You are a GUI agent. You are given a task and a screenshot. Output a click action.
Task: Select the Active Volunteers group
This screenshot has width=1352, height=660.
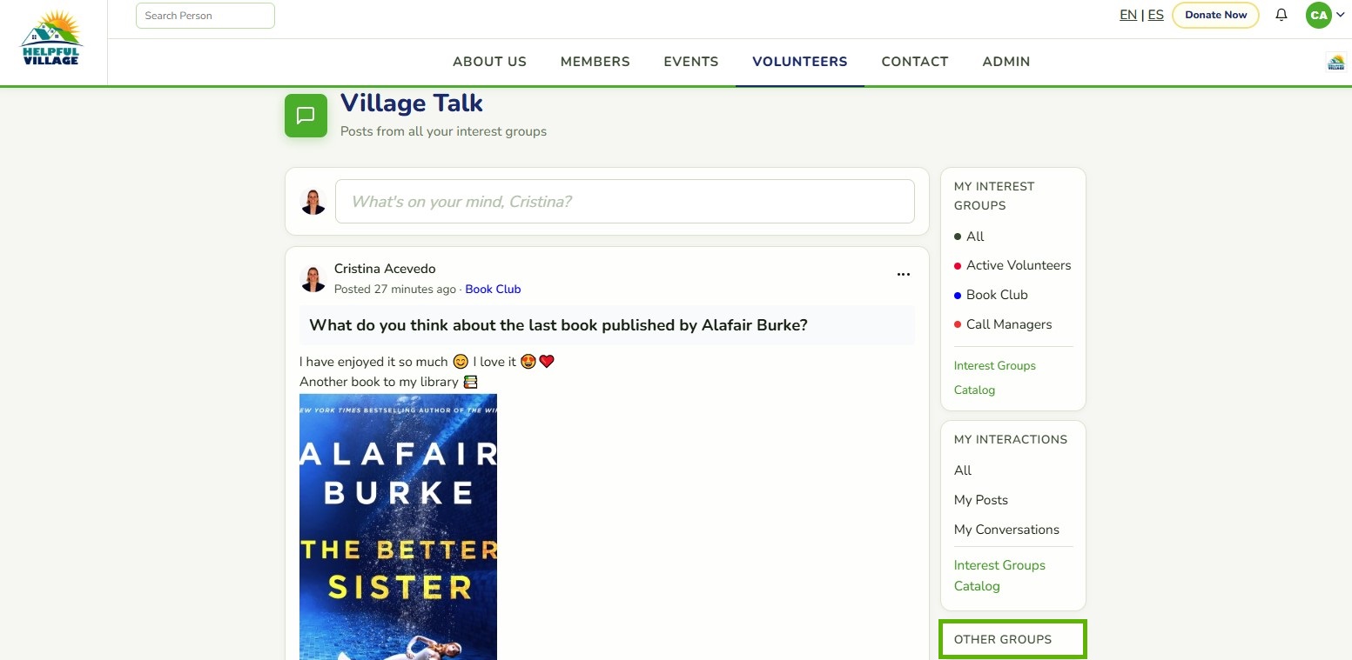pyautogui.click(x=1019, y=265)
